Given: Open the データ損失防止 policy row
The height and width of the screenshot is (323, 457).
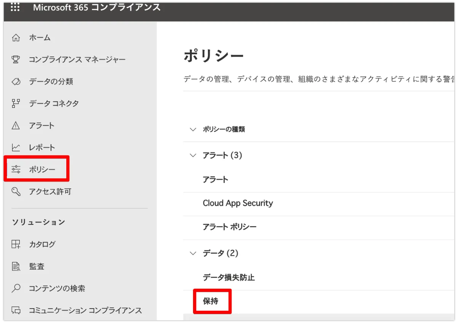Looking at the screenshot, I should [x=318, y=278].
